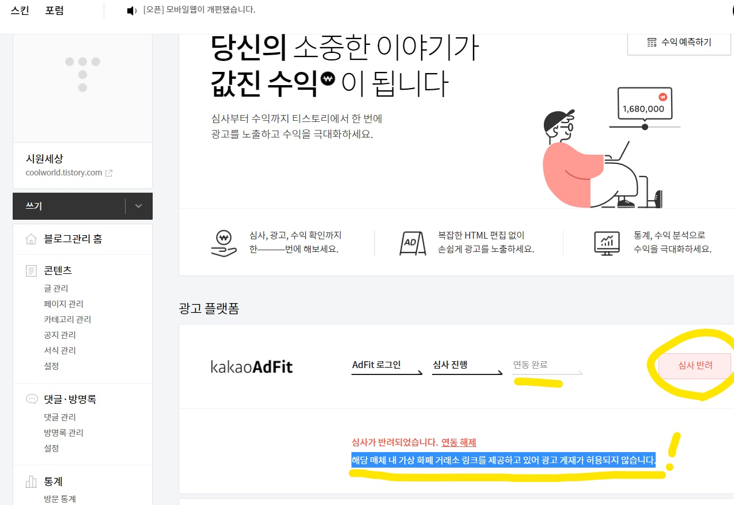
Task: Open 페이지 관리 in sidebar
Action: (63, 304)
